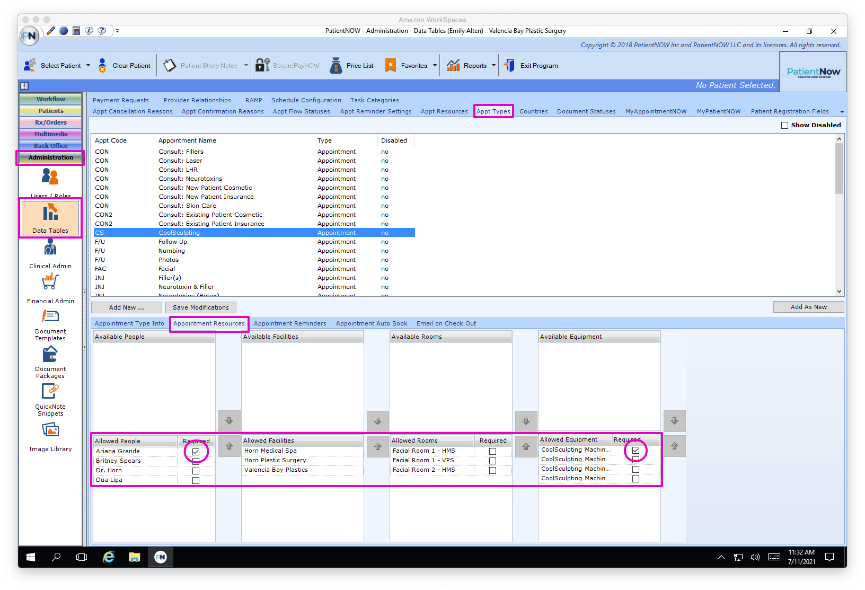Select Britney Spears in Allowed People
The image size is (865, 590).
coord(118,461)
